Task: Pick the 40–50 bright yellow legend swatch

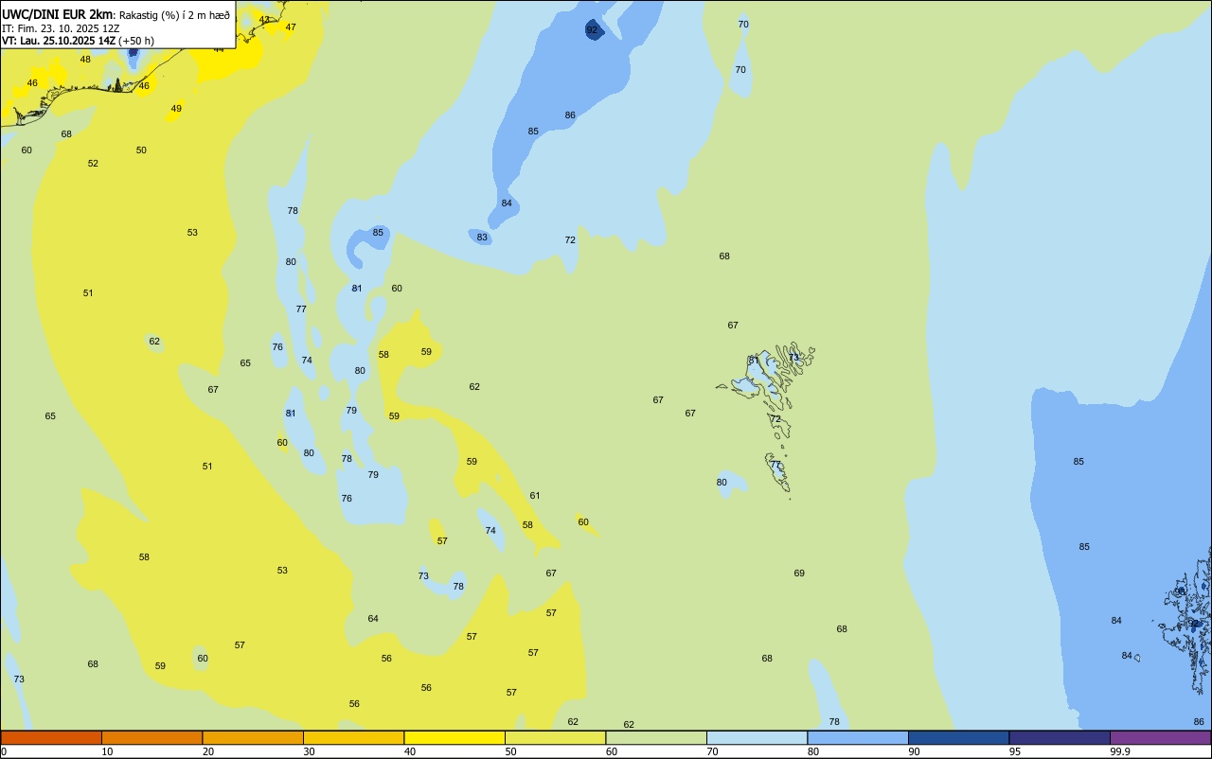Action: (x=454, y=737)
